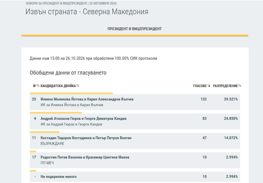Click the Разпределение column header
Image resolution: width=263 pixels, height=183 pixels.
point(226,86)
